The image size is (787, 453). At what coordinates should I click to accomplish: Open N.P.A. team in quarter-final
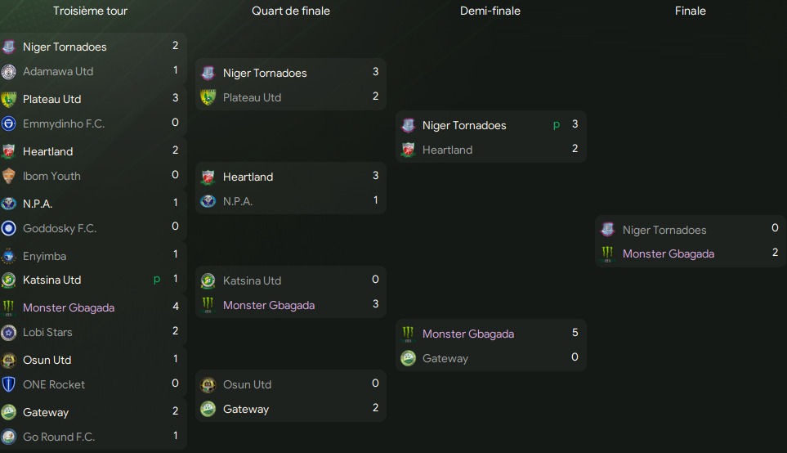(238, 201)
